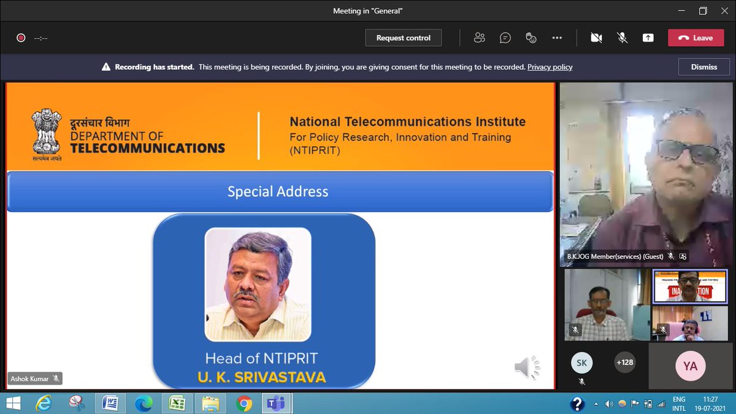The width and height of the screenshot is (736, 414).
Task: Dismiss the recording notification
Action: point(703,67)
